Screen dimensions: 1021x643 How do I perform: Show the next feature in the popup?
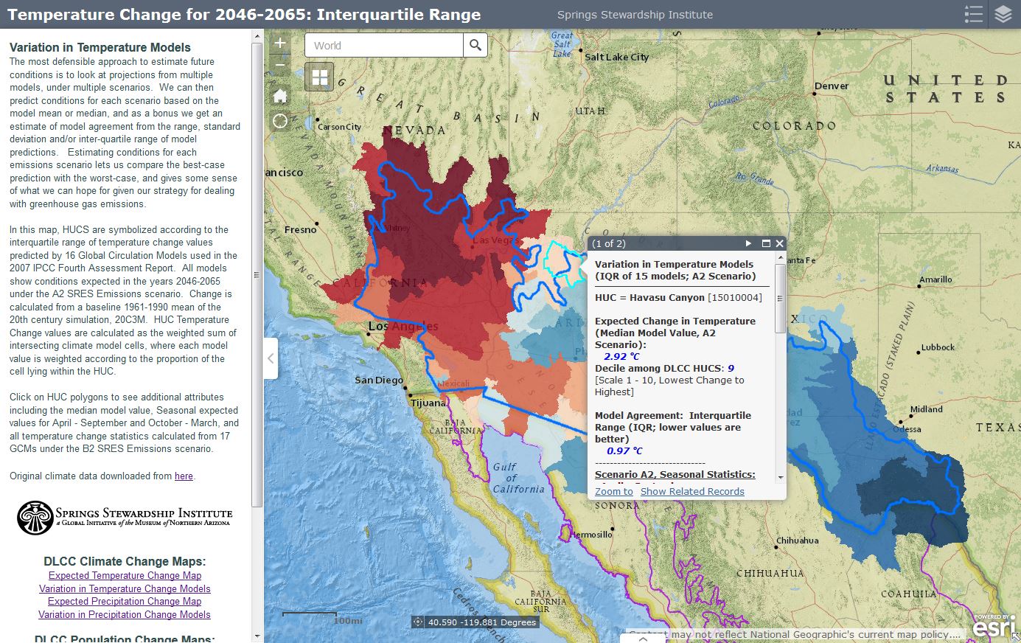click(748, 243)
